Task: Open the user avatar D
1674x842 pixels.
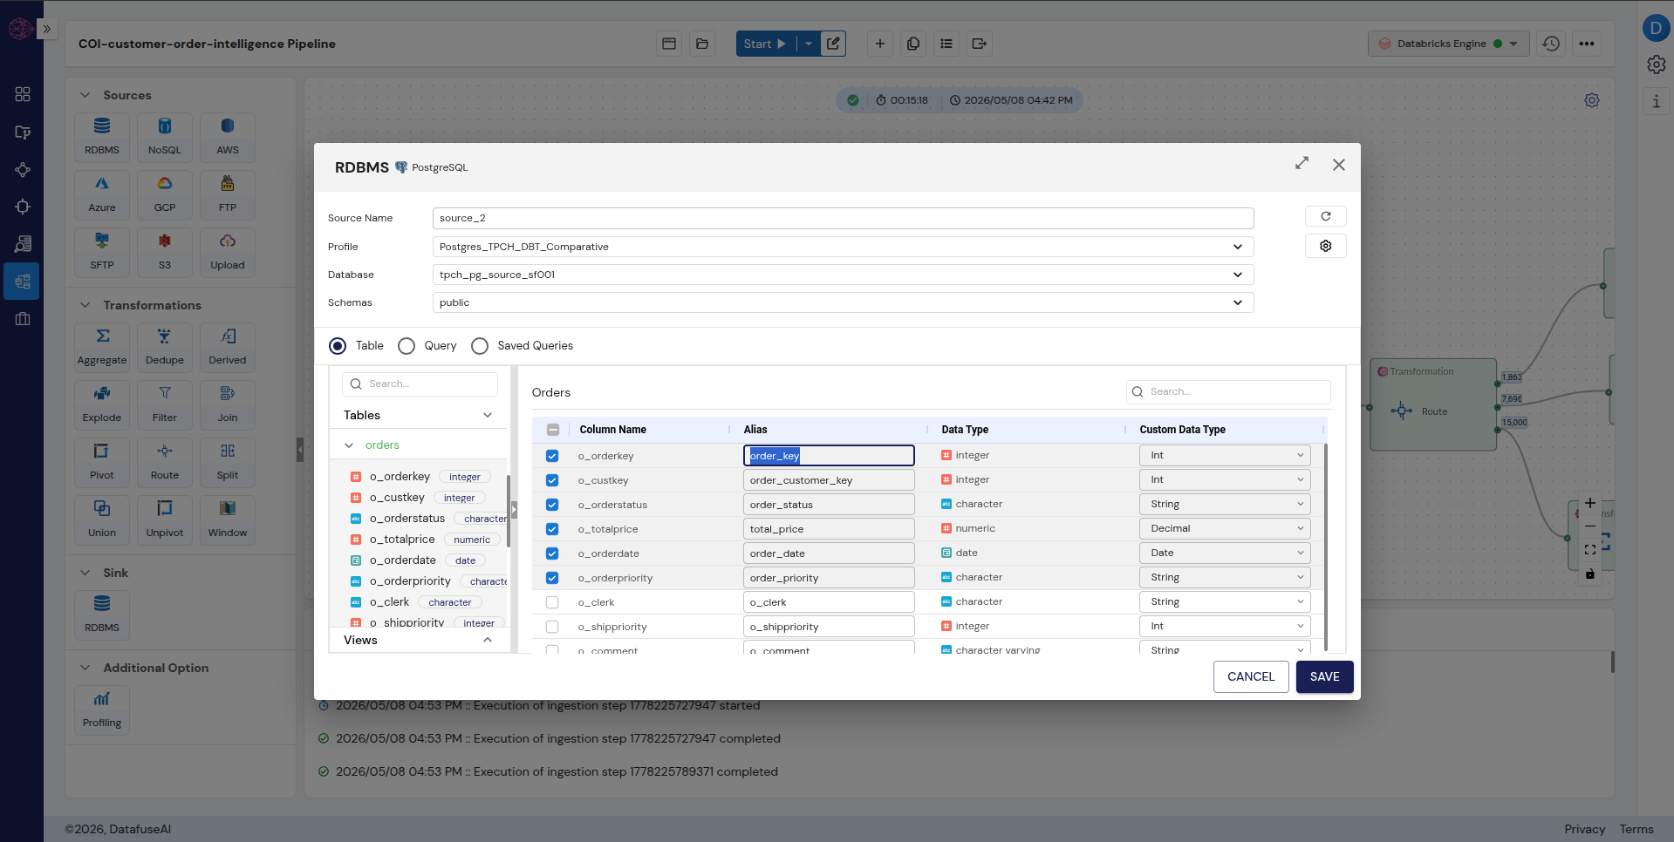Action: pyautogui.click(x=1656, y=28)
